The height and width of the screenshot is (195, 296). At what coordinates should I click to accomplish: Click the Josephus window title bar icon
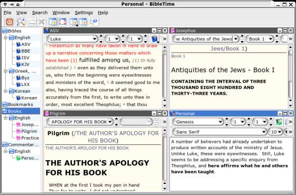[x=173, y=31]
